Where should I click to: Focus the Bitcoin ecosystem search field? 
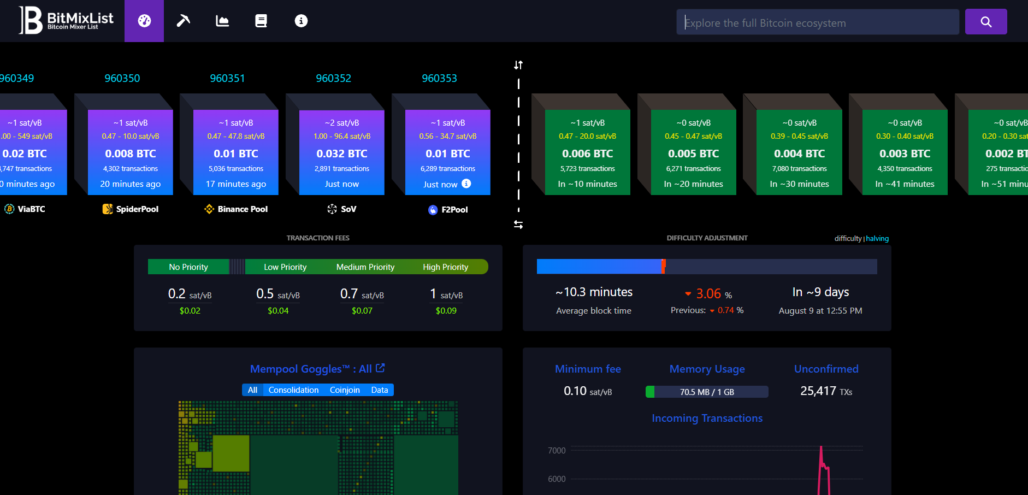pos(818,22)
